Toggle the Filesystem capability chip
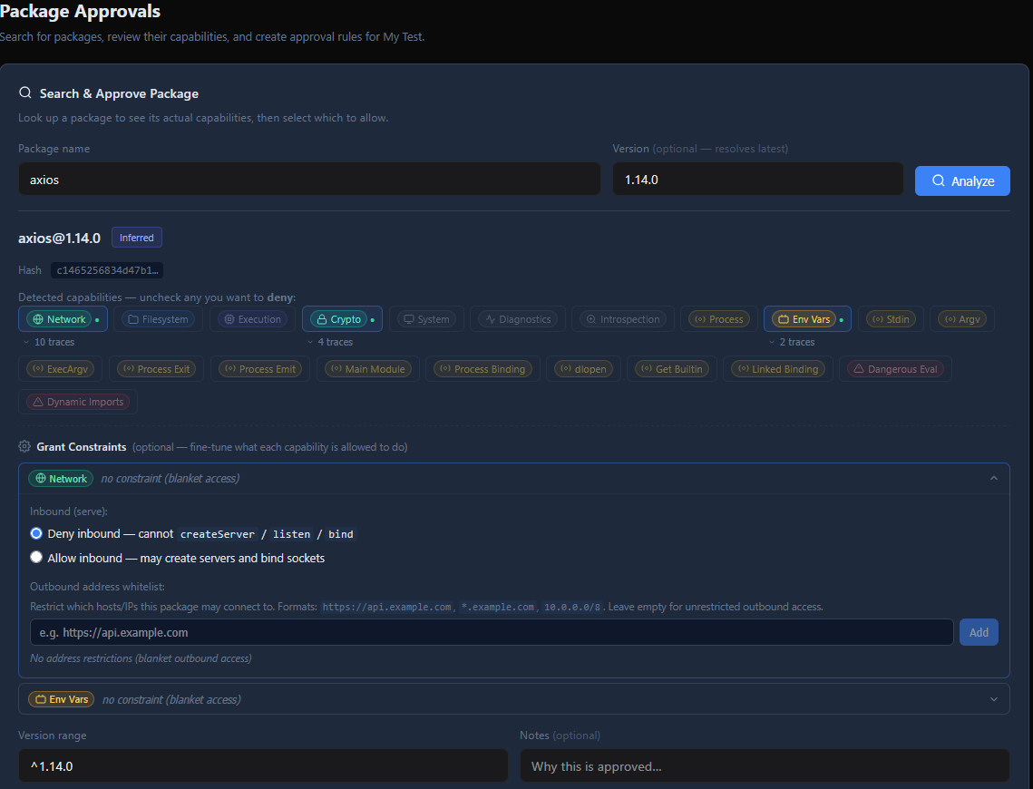Image resolution: width=1033 pixels, height=789 pixels. pos(158,319)
